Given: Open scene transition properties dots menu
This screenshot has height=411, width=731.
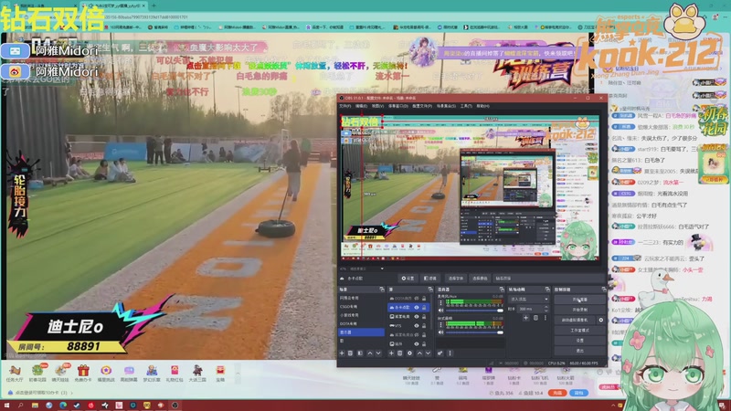Looking at the screenshot, I should (545, 318).
